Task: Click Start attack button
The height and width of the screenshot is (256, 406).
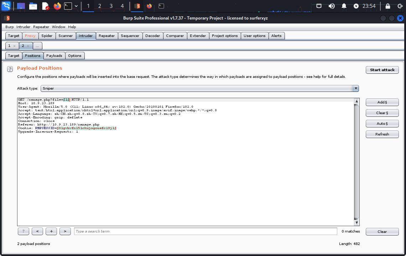Action: (x=382, y=70)
